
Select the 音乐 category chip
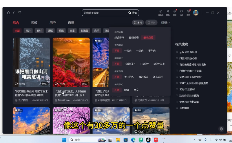(x=97, y=31)
